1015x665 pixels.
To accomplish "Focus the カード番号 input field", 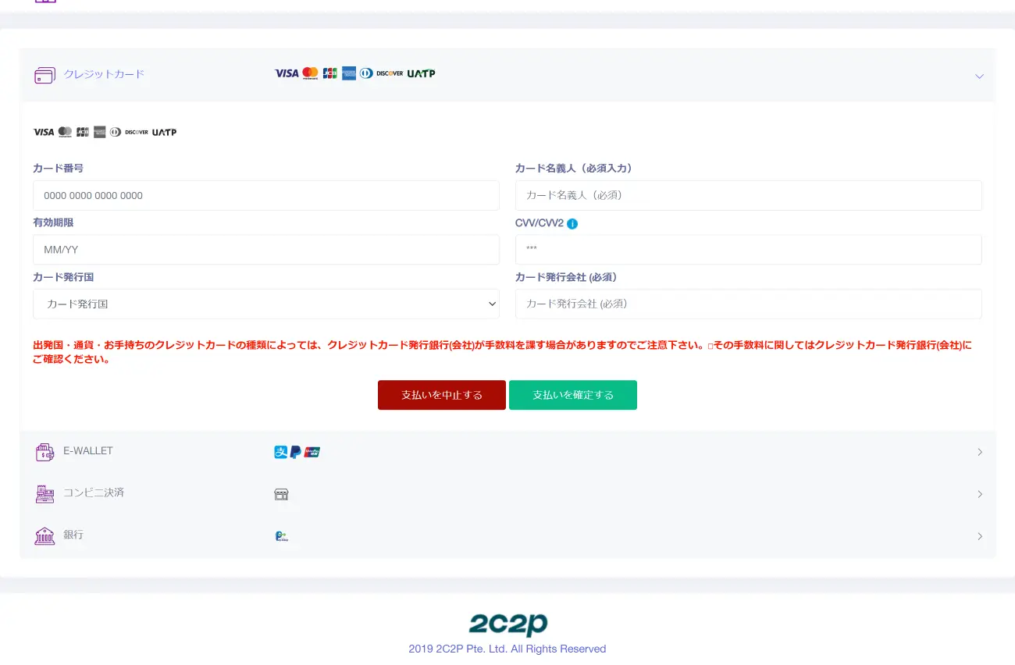I will coord(266,196).
